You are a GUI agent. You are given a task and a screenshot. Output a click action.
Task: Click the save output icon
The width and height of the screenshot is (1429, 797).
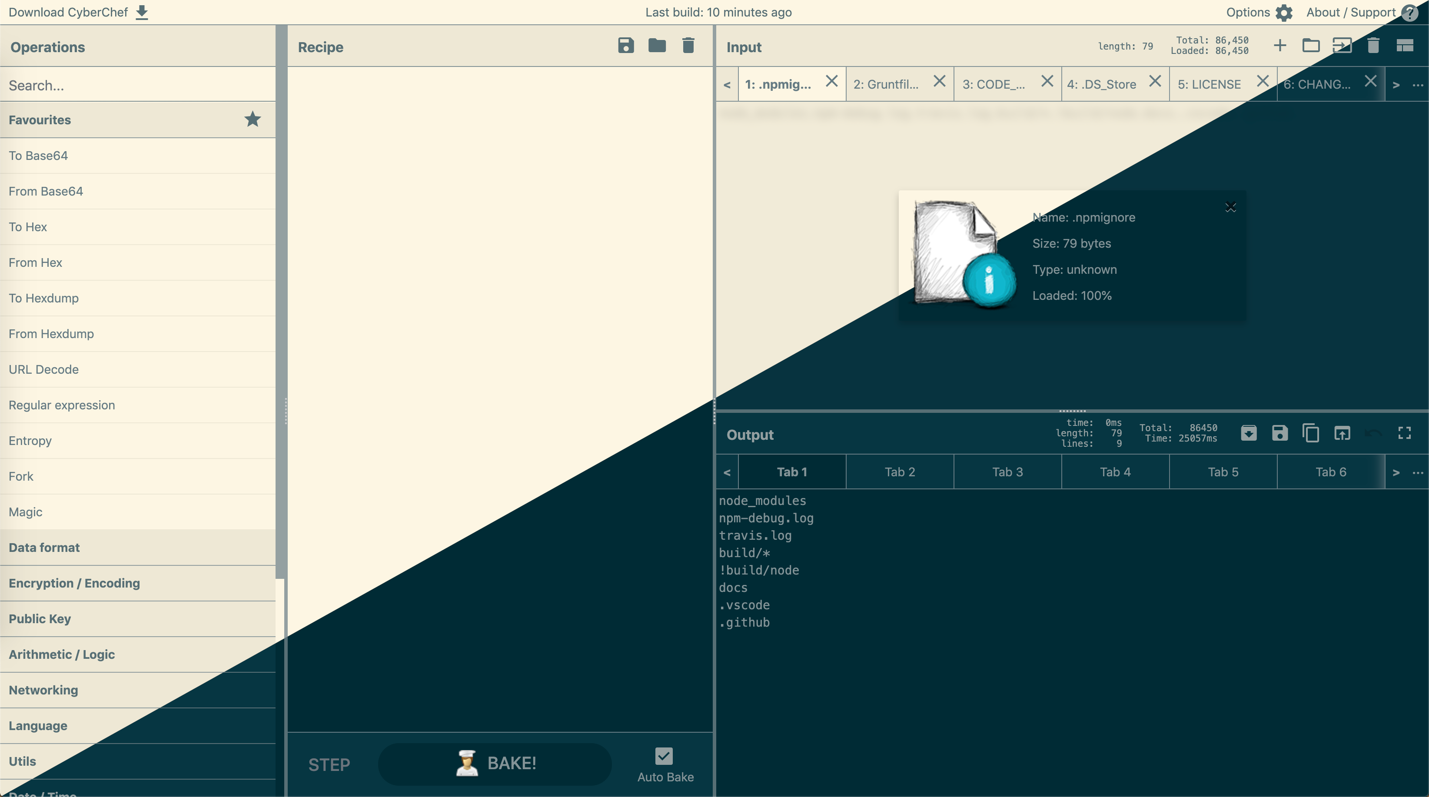[1279, 433]
